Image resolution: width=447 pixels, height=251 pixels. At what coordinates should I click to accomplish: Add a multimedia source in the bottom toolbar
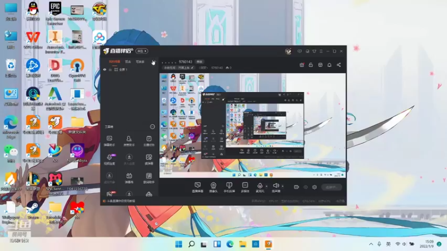point(245,187)
